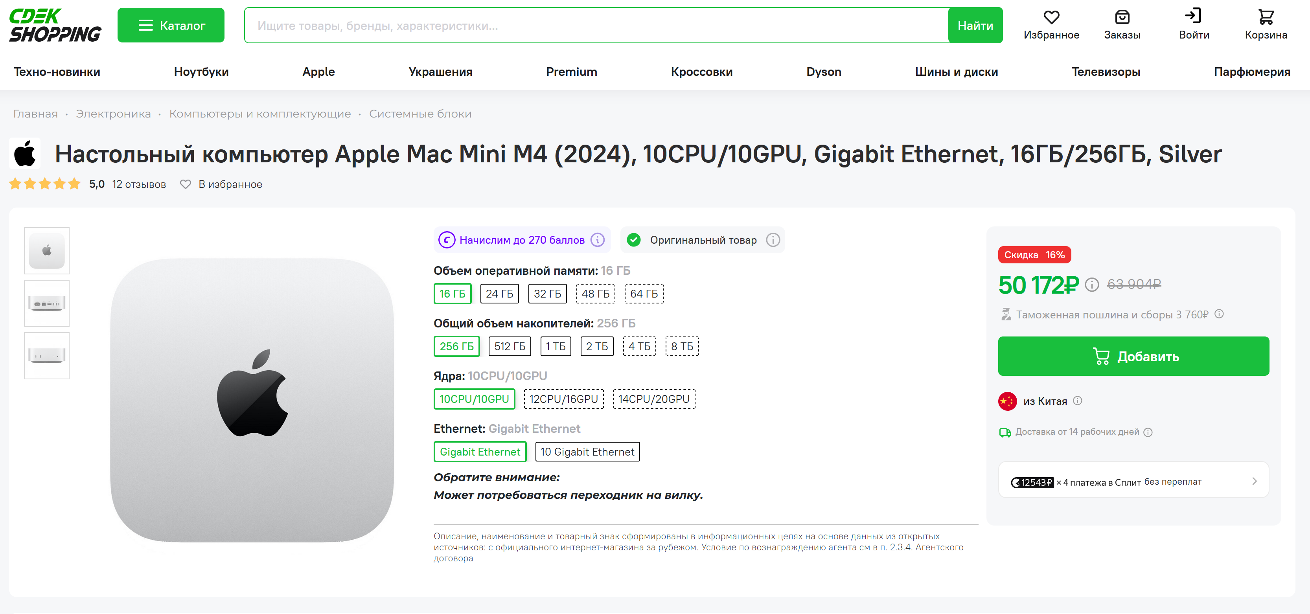
Task: Open info icon beside delivery time
Action: 1148,432
